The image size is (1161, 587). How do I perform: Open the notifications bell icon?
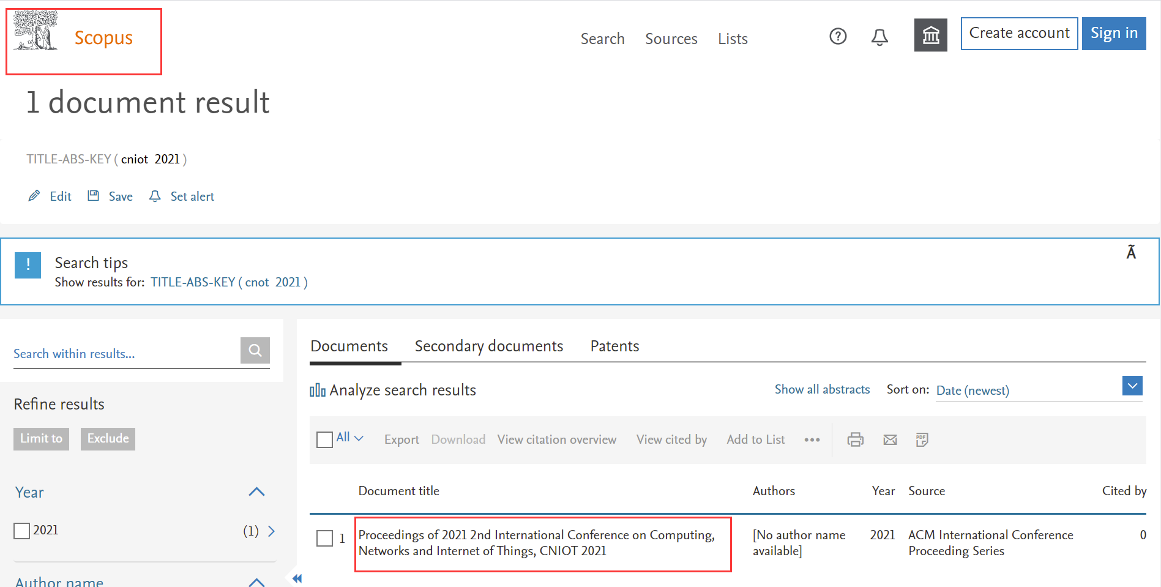(x=879, y=37)
